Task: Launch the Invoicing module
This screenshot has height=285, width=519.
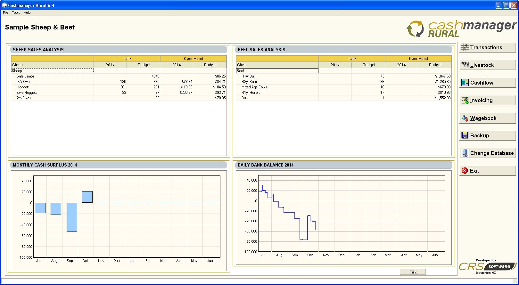Action: point(488,100)
